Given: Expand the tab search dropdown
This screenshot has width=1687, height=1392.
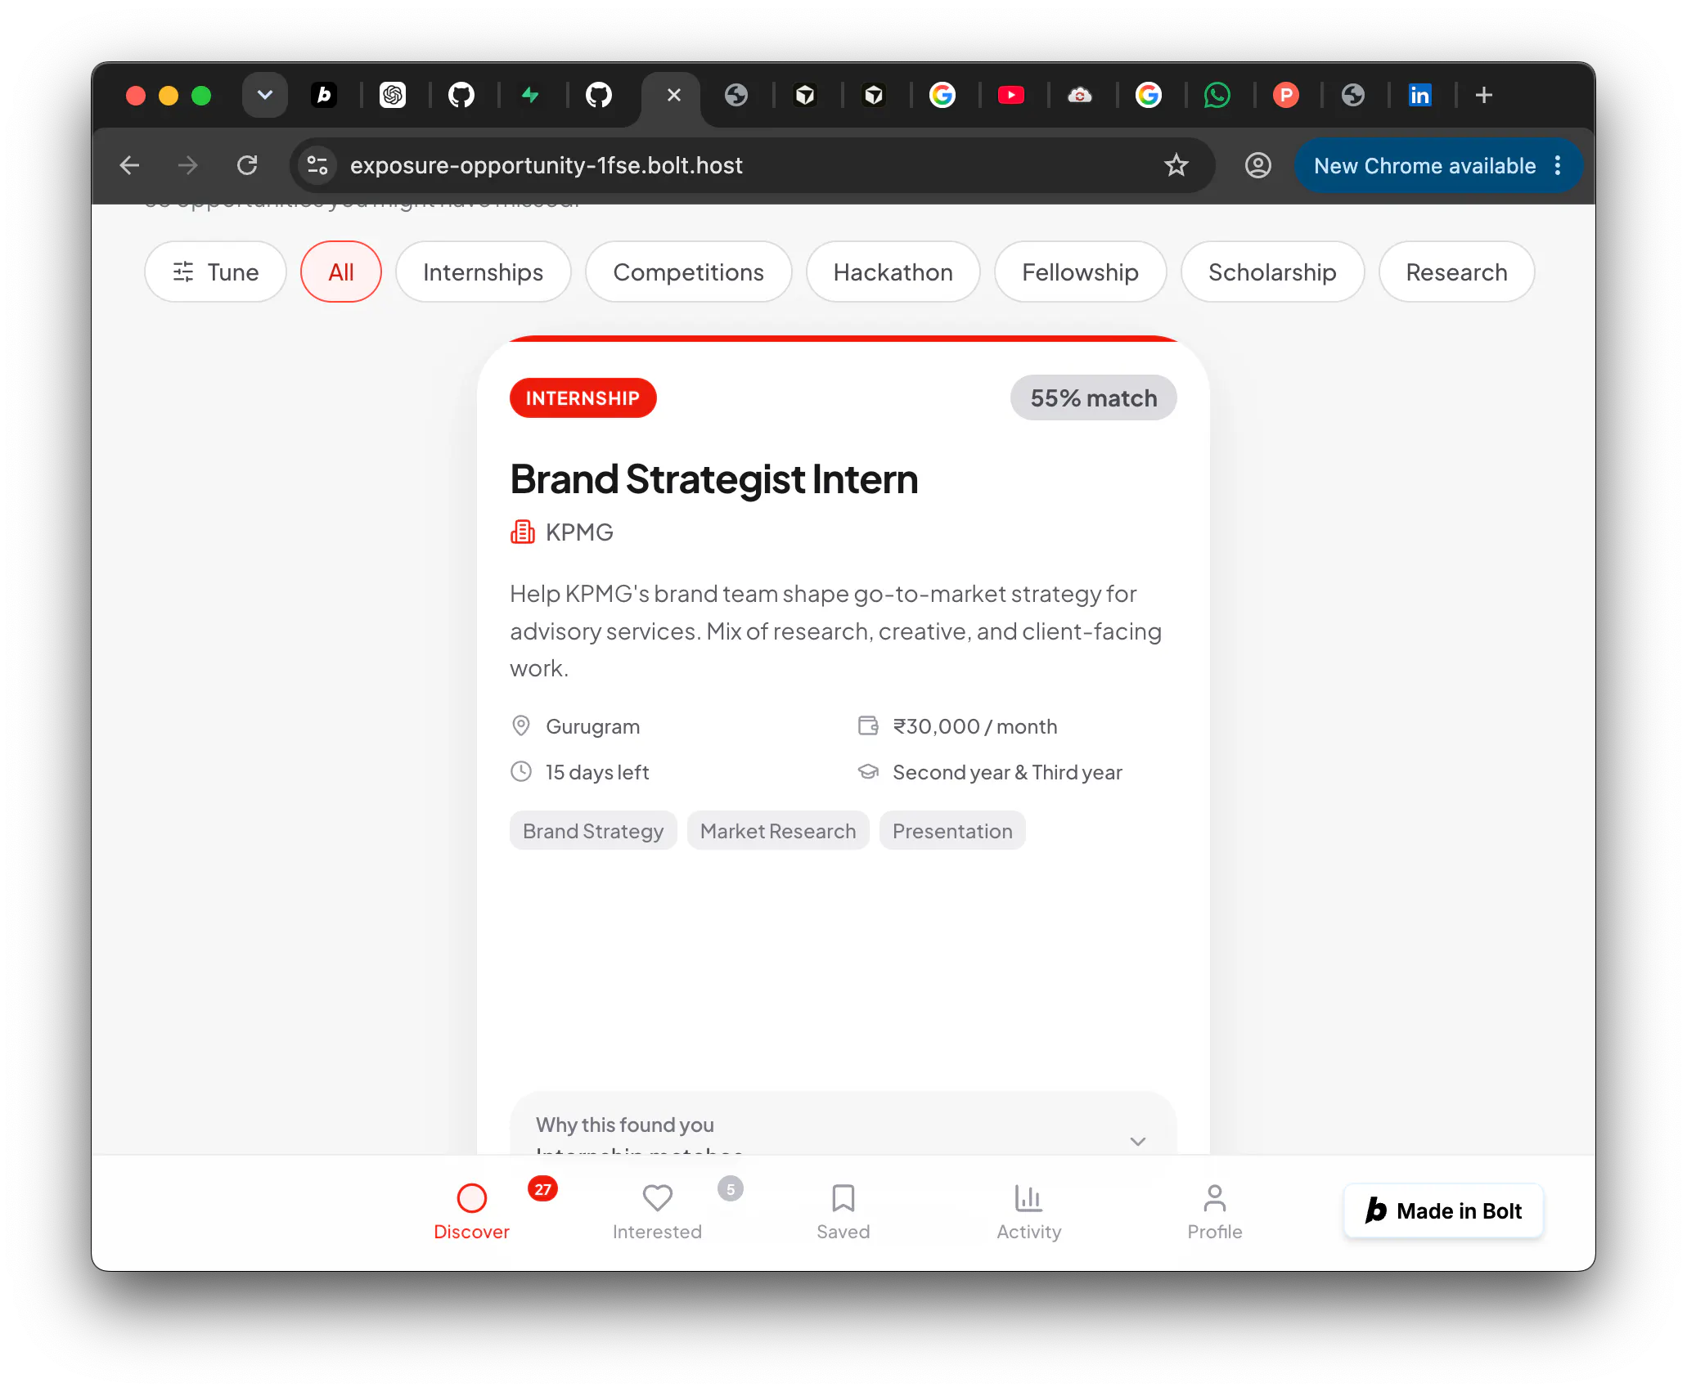Looking at the screenshot, I should click(265, 96).
